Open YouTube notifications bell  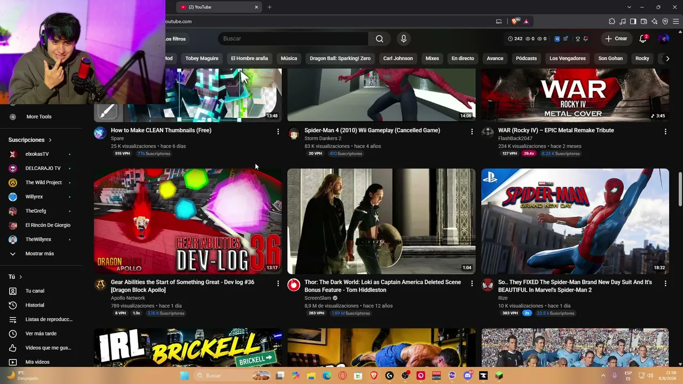[643, 38]
